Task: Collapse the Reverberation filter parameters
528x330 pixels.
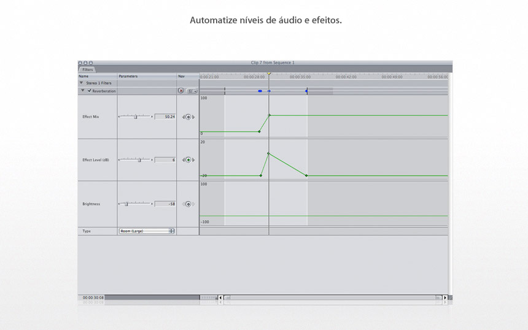Action: tap(83, 91)
